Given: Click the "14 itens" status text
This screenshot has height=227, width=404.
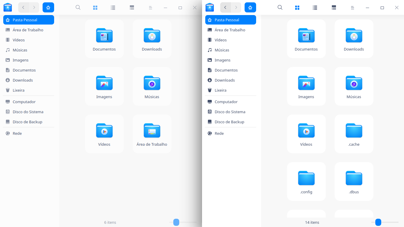Looking at the screenshot, I should point(312,222).
